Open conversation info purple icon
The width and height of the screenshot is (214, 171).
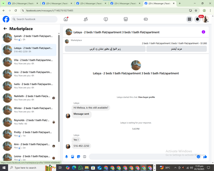point(203,32)
